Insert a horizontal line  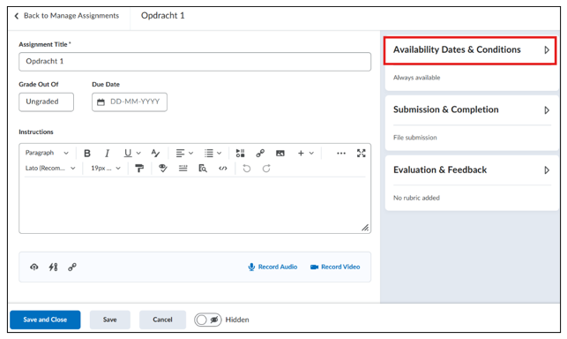[183, 169]
